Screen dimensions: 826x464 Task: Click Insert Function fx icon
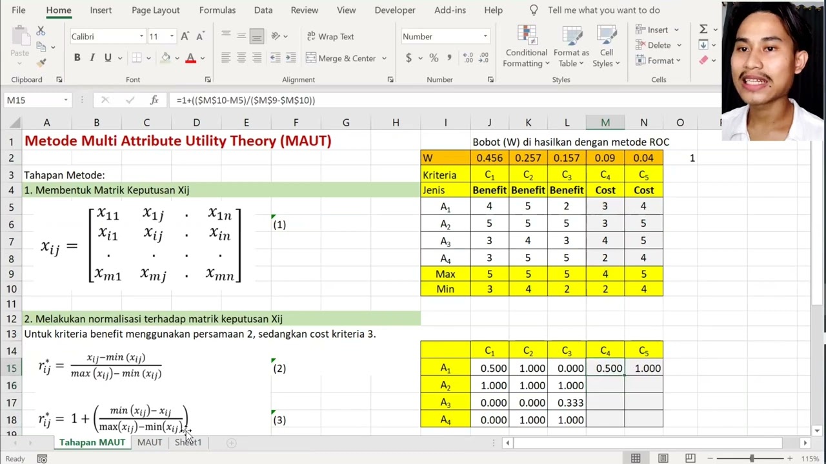point(154,100)
